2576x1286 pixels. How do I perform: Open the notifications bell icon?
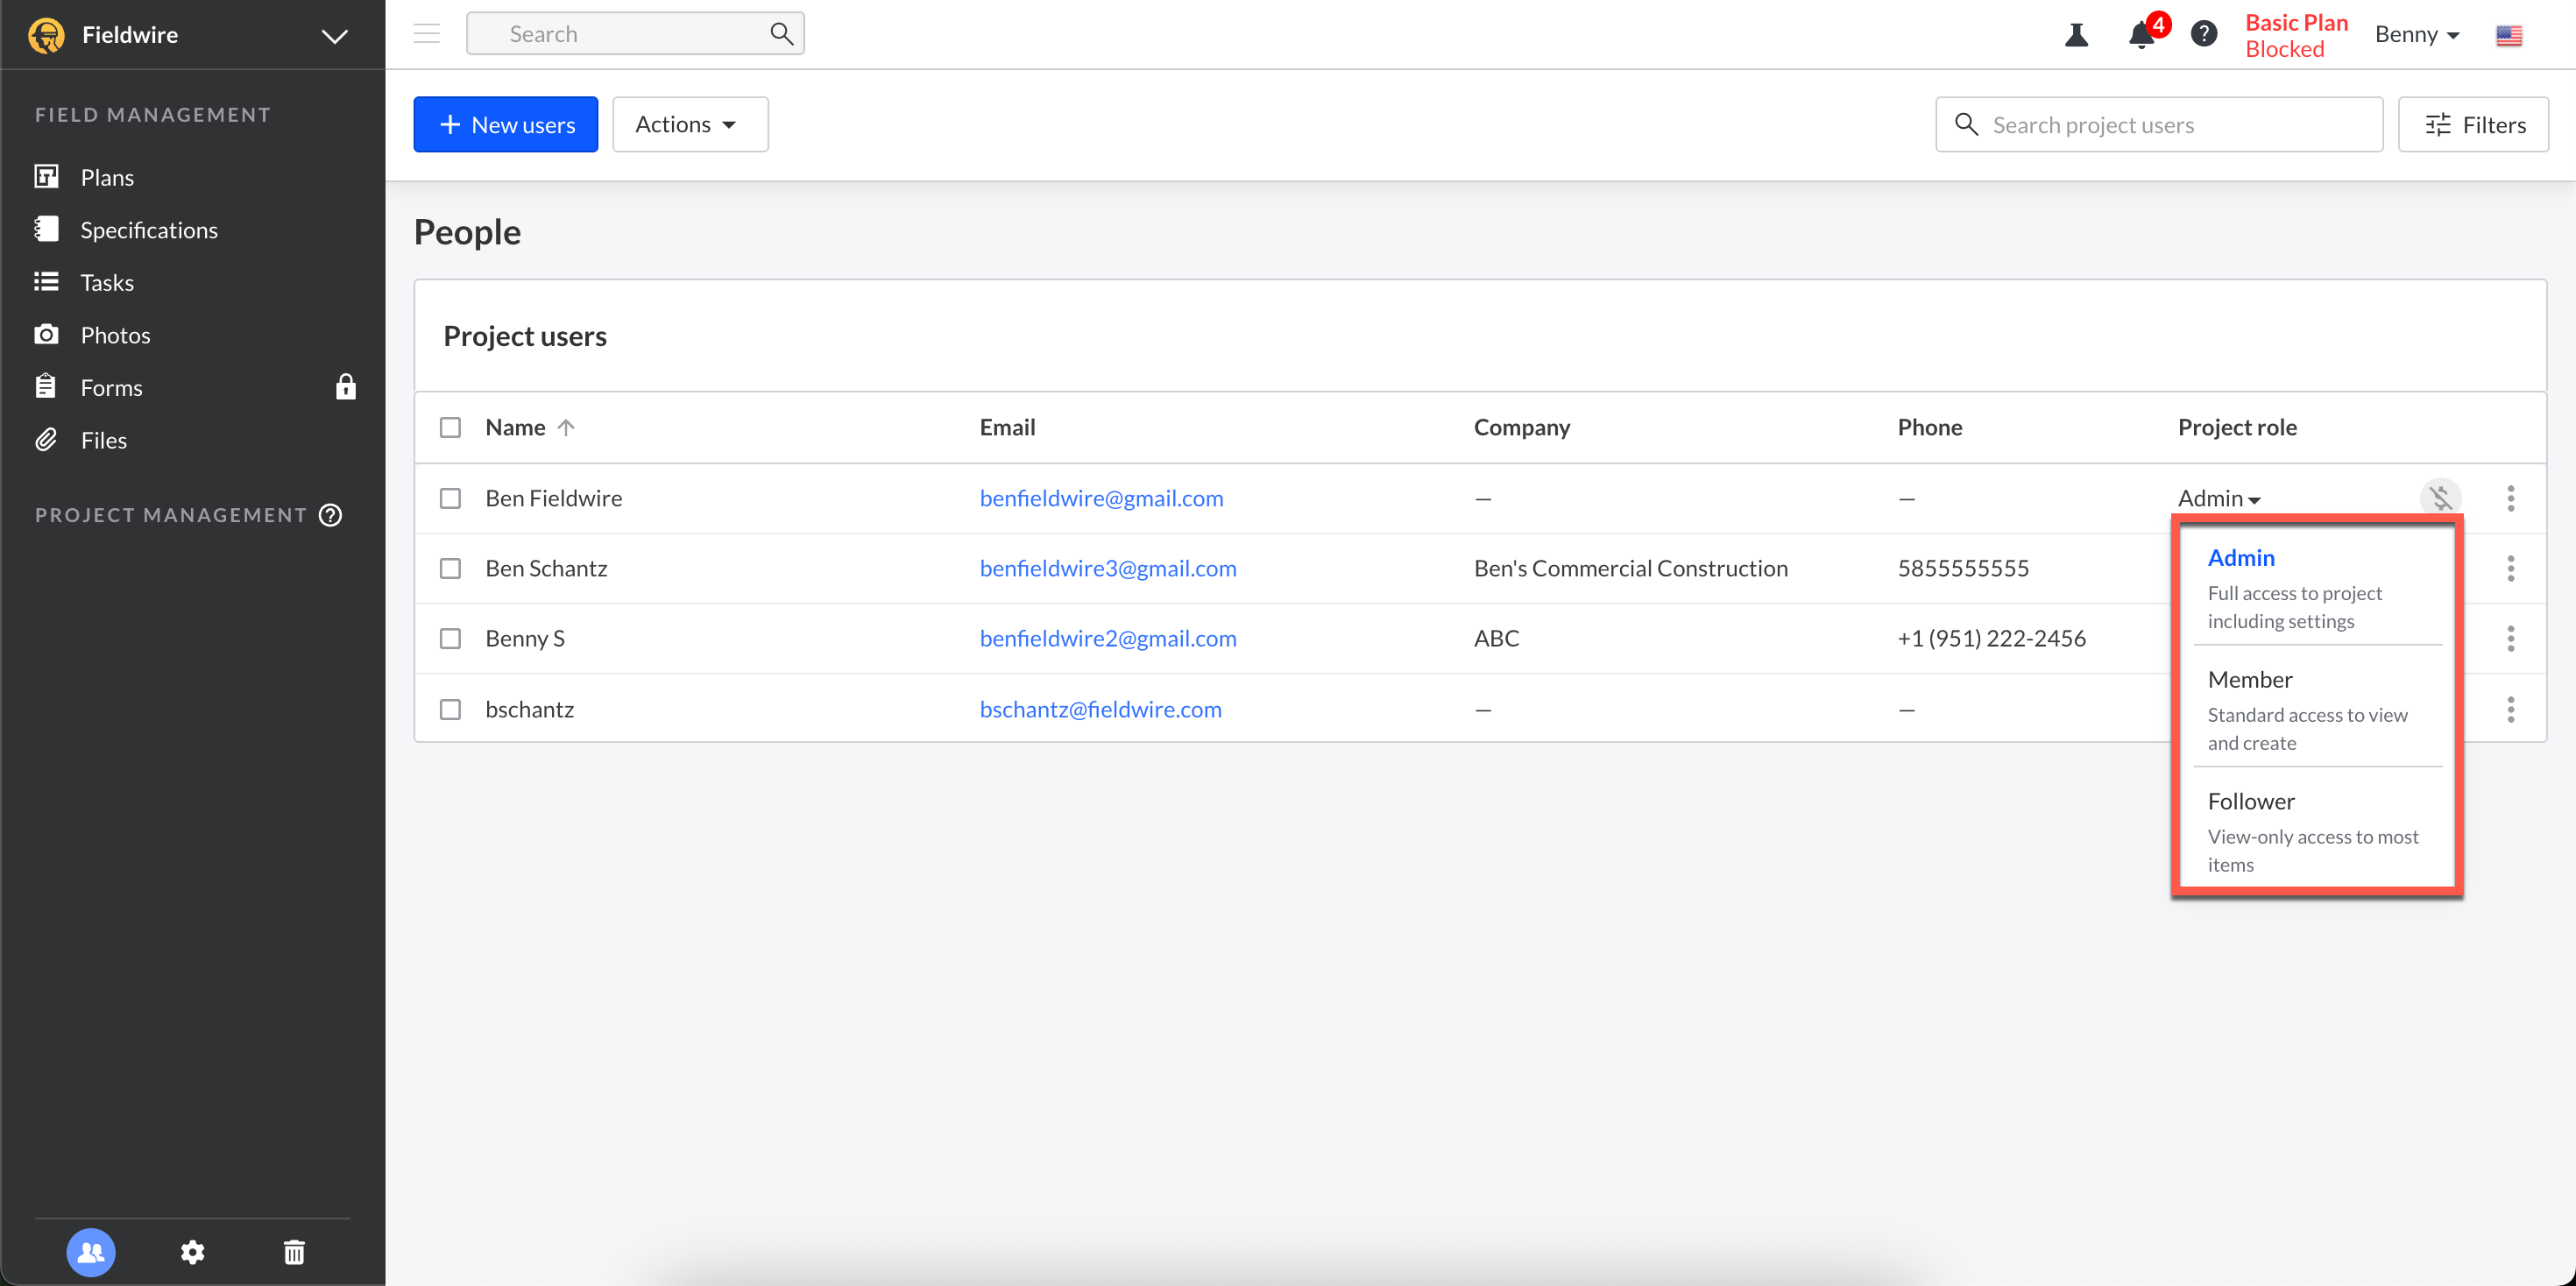point(2141,35)
